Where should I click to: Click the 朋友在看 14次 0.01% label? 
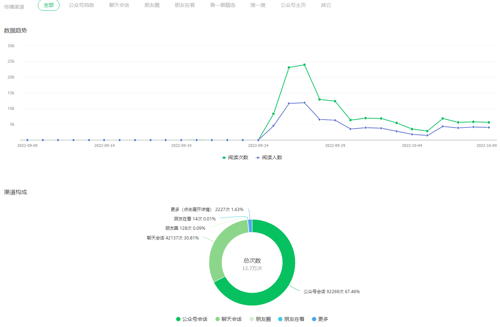(x=195, y=219)
